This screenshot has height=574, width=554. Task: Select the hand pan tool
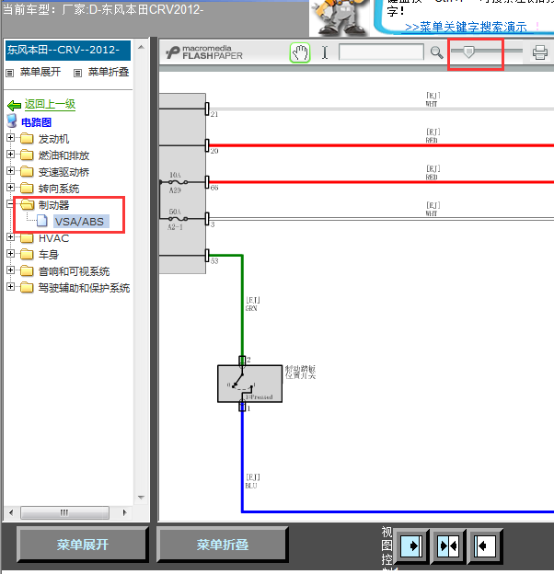coord(300,52)
